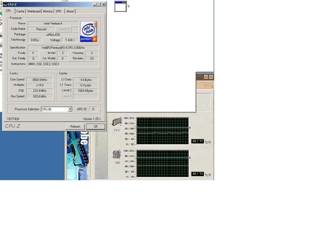Click the MB temperature readout 44 / 111
This screenshot has width=335, height=245.
[x=198, y=174]
